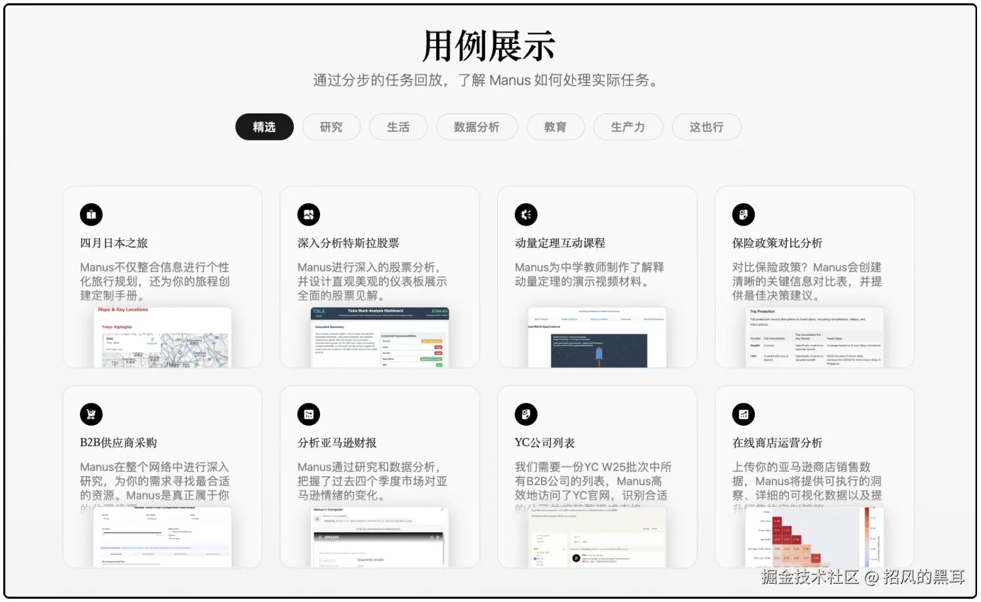The height and width of the screenshot is (602, 981).
Task: Switch to the 生活 tab
Action: pos(398,127)
